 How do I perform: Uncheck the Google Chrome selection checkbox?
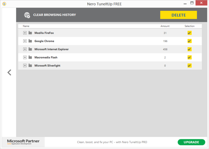(x=189, y=41)
